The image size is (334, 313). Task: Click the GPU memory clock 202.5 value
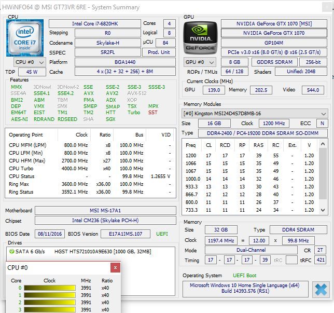[x=261, y=90]
